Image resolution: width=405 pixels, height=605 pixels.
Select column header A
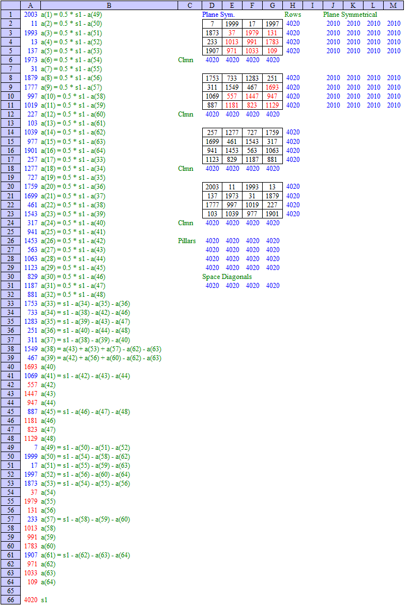click(x=30, y=5)
